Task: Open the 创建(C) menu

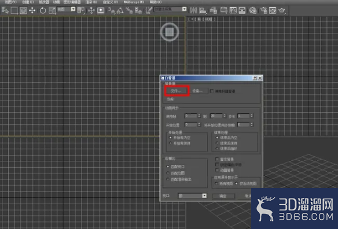Action: pyautogui.click(x=28, y=2)
